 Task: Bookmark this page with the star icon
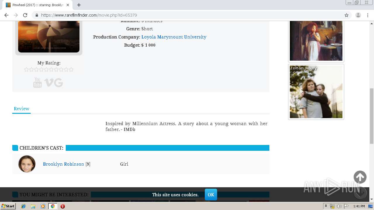[347, 15]
